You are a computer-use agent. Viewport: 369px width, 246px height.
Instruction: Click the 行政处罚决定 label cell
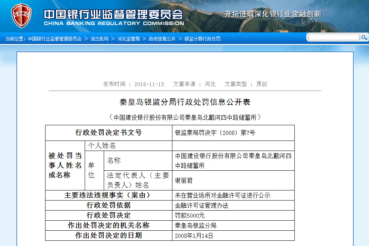tap(109, 215)
